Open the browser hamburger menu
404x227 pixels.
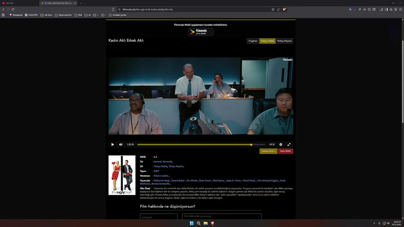click(x=401, y=9)
